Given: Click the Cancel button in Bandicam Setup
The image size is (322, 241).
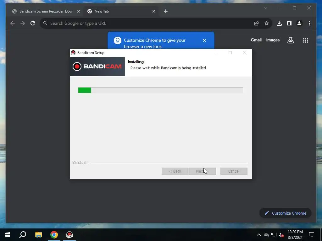Looking at the screenshot, I should pos(234,171).
